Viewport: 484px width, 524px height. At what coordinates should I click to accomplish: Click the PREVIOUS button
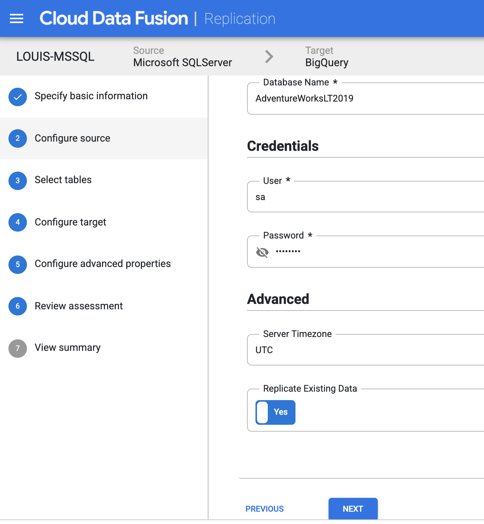[x=265, y=509]
